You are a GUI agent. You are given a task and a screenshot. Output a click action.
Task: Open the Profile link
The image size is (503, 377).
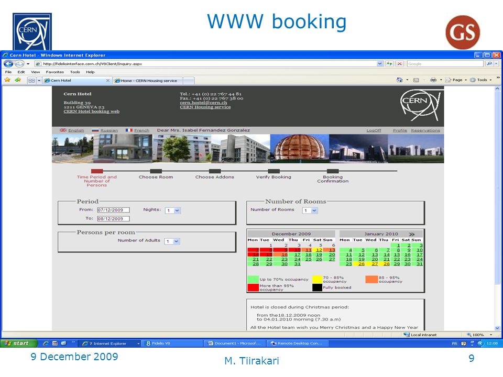point(400,130)
